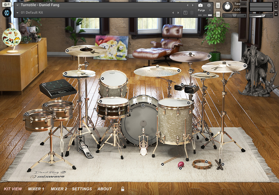Click the lock icon in the bottom bar

point(122,189)
